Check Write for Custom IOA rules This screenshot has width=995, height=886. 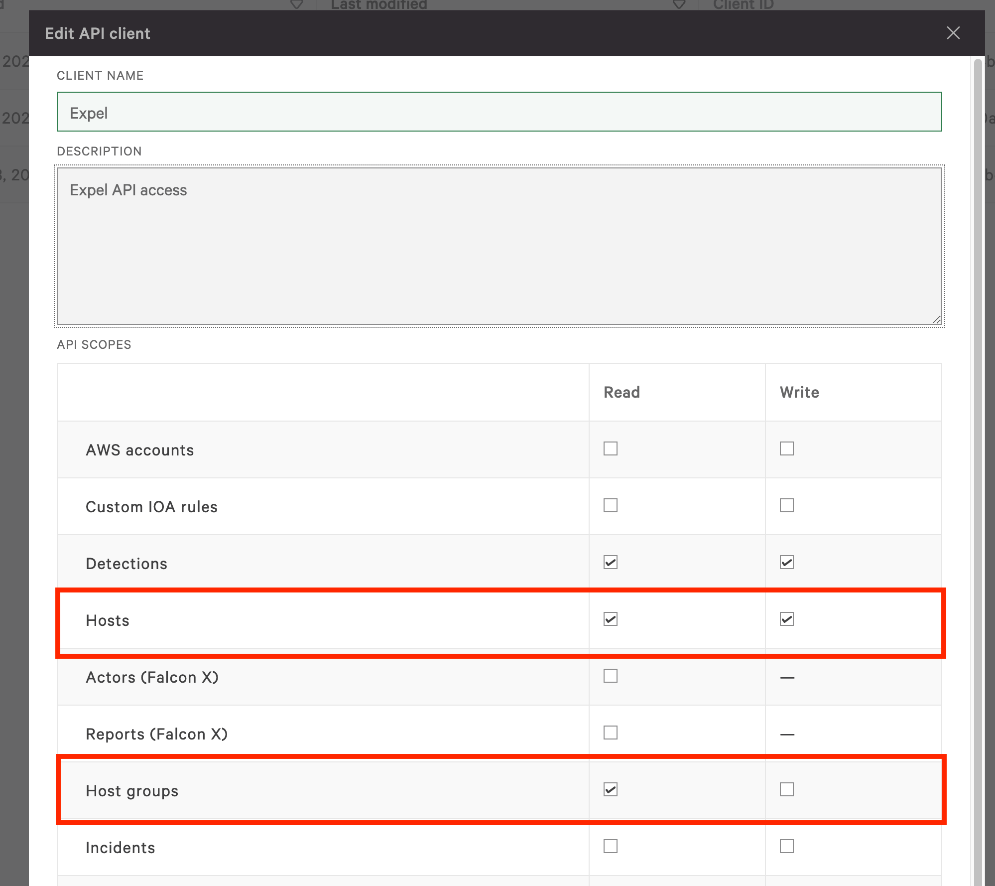(787, 505)
